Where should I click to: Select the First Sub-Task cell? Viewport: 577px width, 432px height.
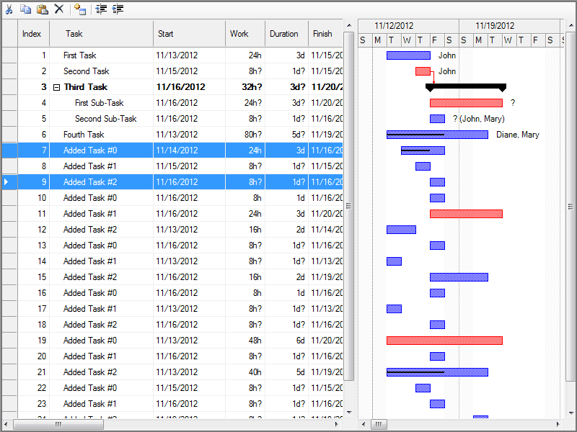[x=101, y=103]
